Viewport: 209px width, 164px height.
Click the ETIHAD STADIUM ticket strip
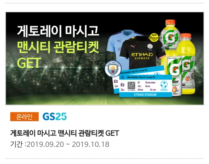pos(145,95)
